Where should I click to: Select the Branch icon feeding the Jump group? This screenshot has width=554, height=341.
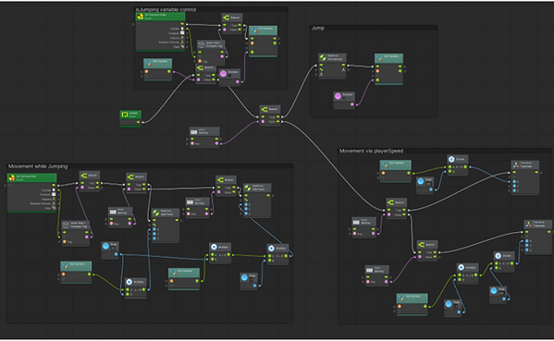pyautogui.click(x=265, y=109)
